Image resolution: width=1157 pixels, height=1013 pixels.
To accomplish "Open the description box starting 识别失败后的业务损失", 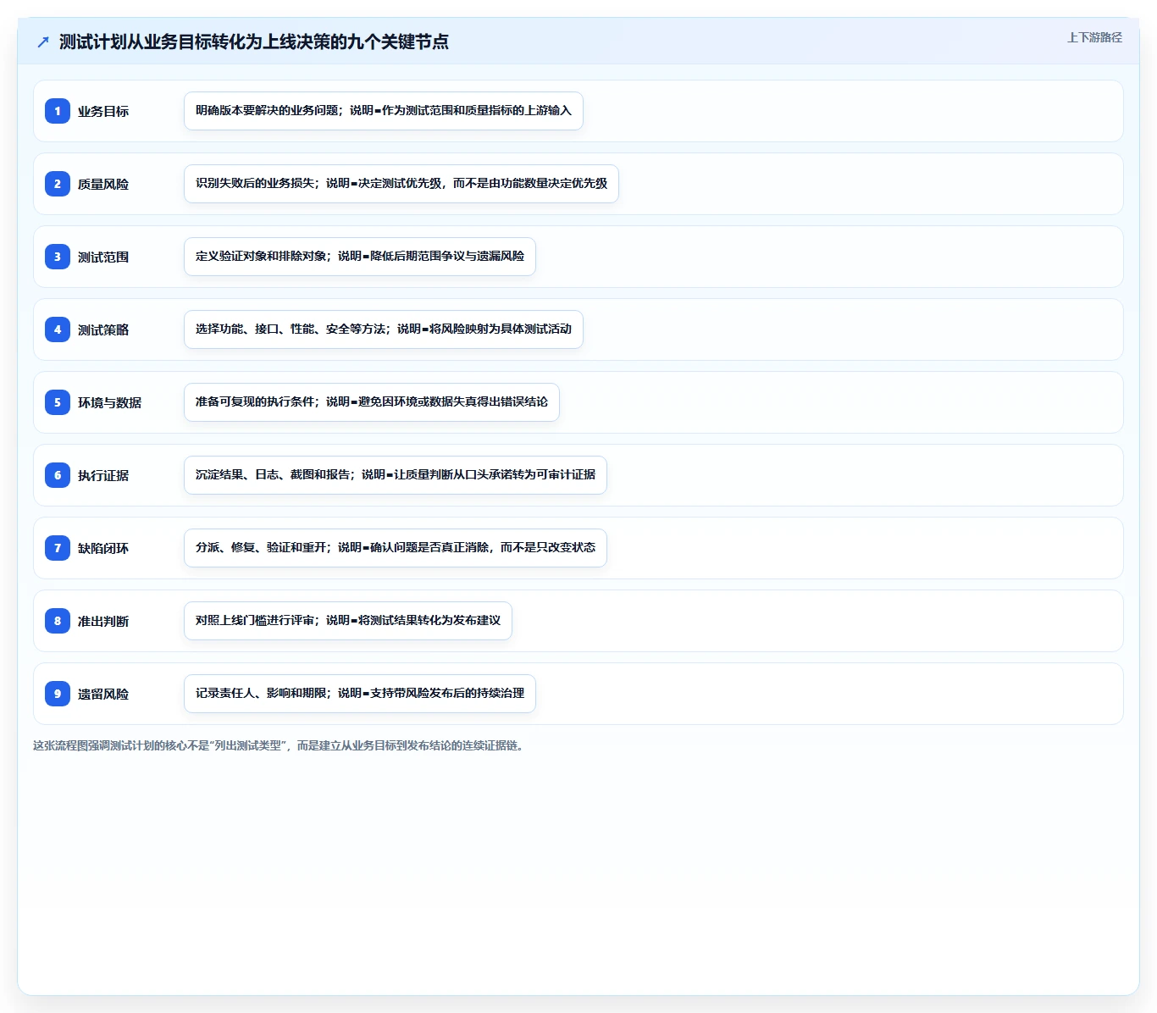I will (401, 184).
